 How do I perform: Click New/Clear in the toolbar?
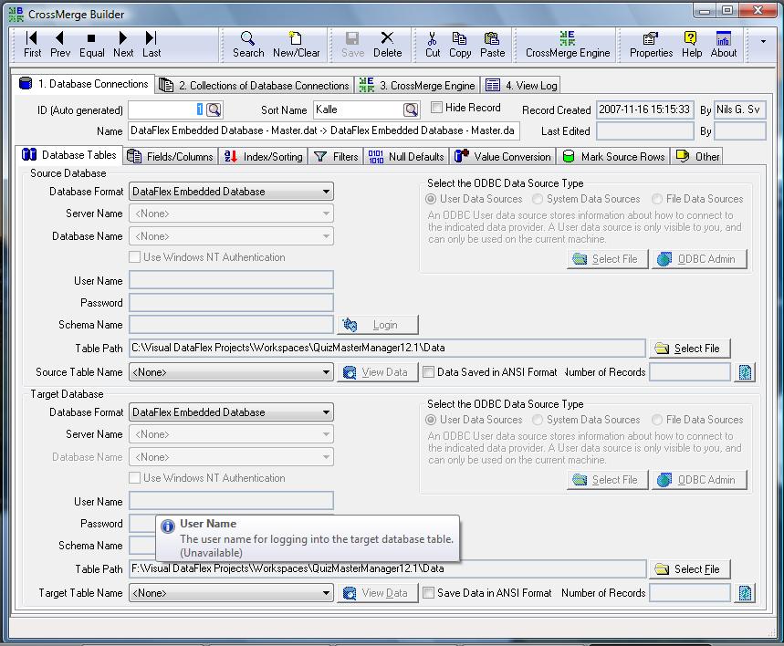pyautogui.click(x=296, y=45)
